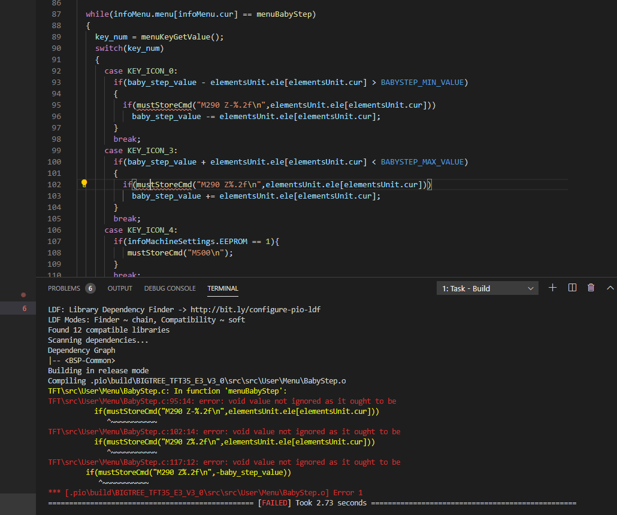Viewport: 617px width, 515px height.
Task: Click BABYSTEP_MIN_VALUE on line 93
Action: [x=422, y=83]
